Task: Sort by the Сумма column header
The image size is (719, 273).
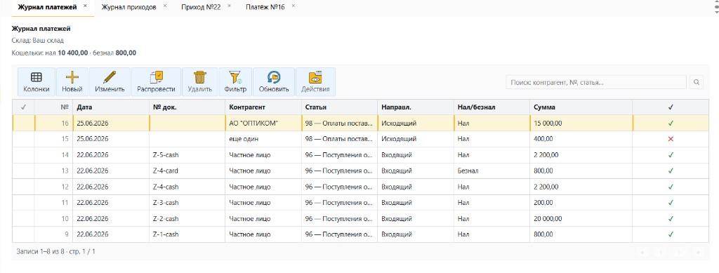Action: [581, 107]
